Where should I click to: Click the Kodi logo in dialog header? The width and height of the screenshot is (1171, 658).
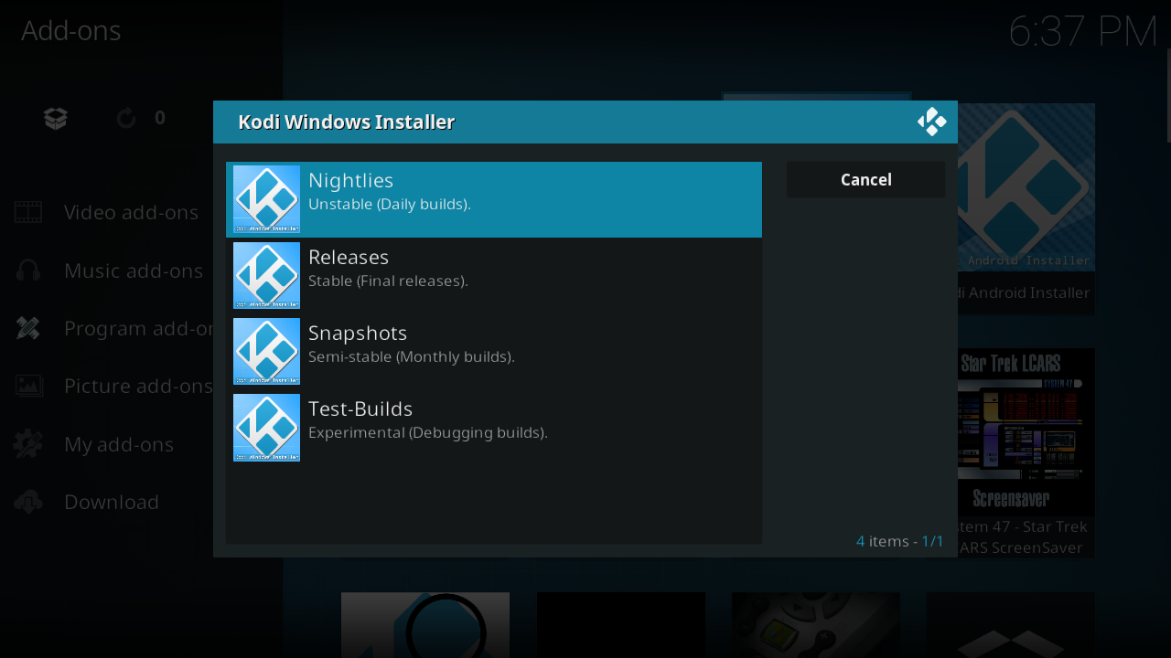coord(931,122)
